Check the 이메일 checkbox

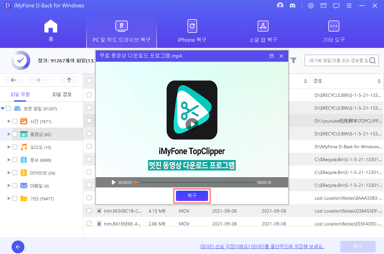coord(15,186)
